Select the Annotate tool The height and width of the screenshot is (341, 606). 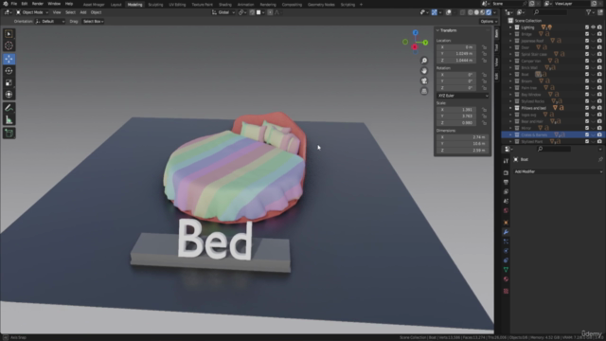(9, 108)
